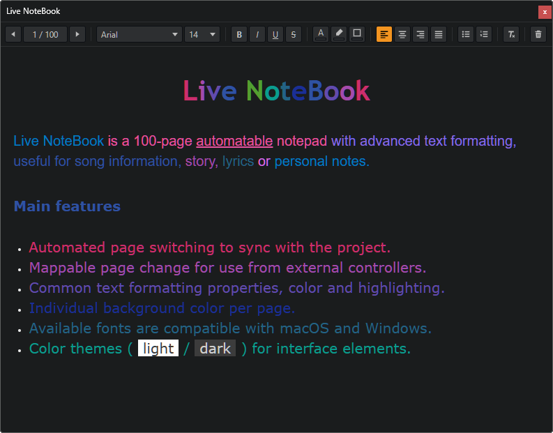Image resolution: width=553 pixels, height=433 pixels.
Task: Click the 'Live NoteBook' title bar text
Action: [x=33, y=11]
